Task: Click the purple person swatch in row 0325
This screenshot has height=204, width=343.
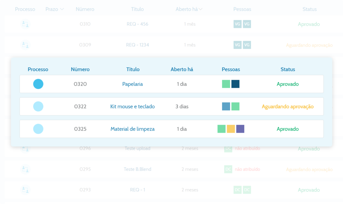Action: click(x=240, y=129)
